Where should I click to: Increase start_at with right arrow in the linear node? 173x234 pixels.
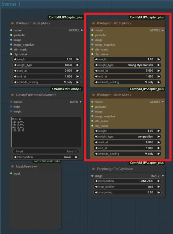(78, 71)
